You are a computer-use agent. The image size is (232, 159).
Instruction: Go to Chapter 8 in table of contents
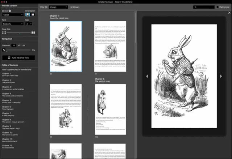point(13,121)
